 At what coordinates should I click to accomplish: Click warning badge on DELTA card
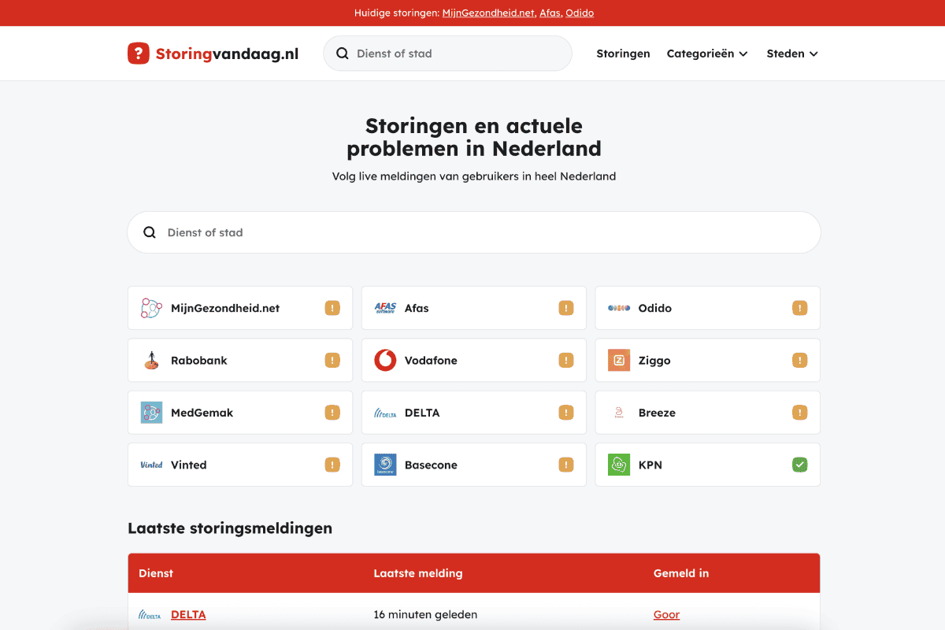pos(566,413)
